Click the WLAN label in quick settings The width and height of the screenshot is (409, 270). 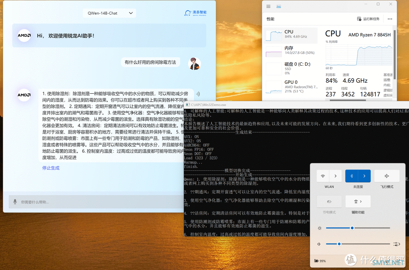click(329, 187)
